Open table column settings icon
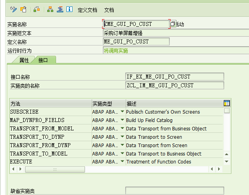Screen dimensions: 249x195 (227, 103)
